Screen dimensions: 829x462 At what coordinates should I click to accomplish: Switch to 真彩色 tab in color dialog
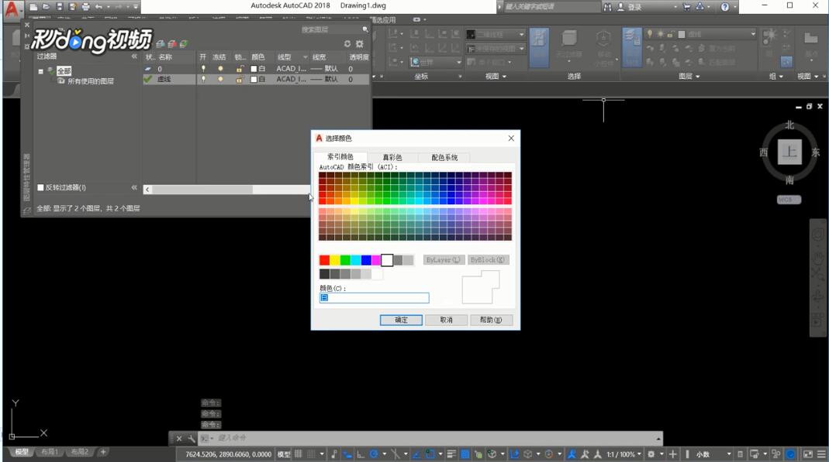(392, 157)
